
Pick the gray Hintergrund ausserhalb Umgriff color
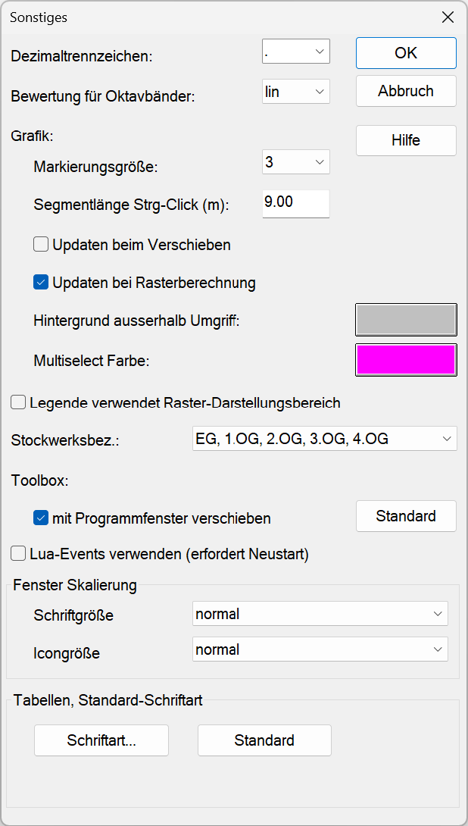pos(406,320)
